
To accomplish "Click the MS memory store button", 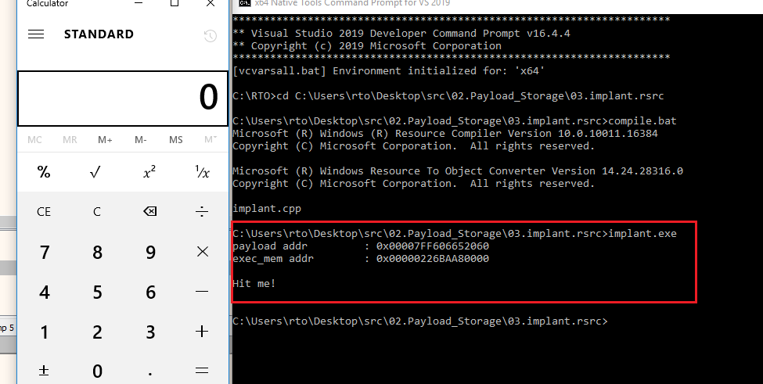I will pyautogui.click(x=175, y=140).
